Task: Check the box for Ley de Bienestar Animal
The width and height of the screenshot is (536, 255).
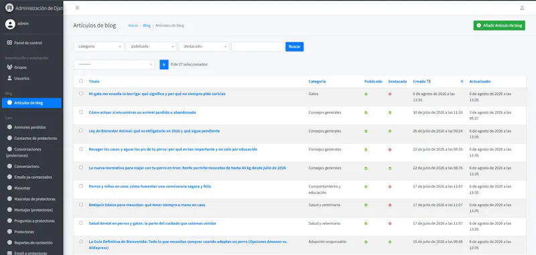Action: coord(81,131)
